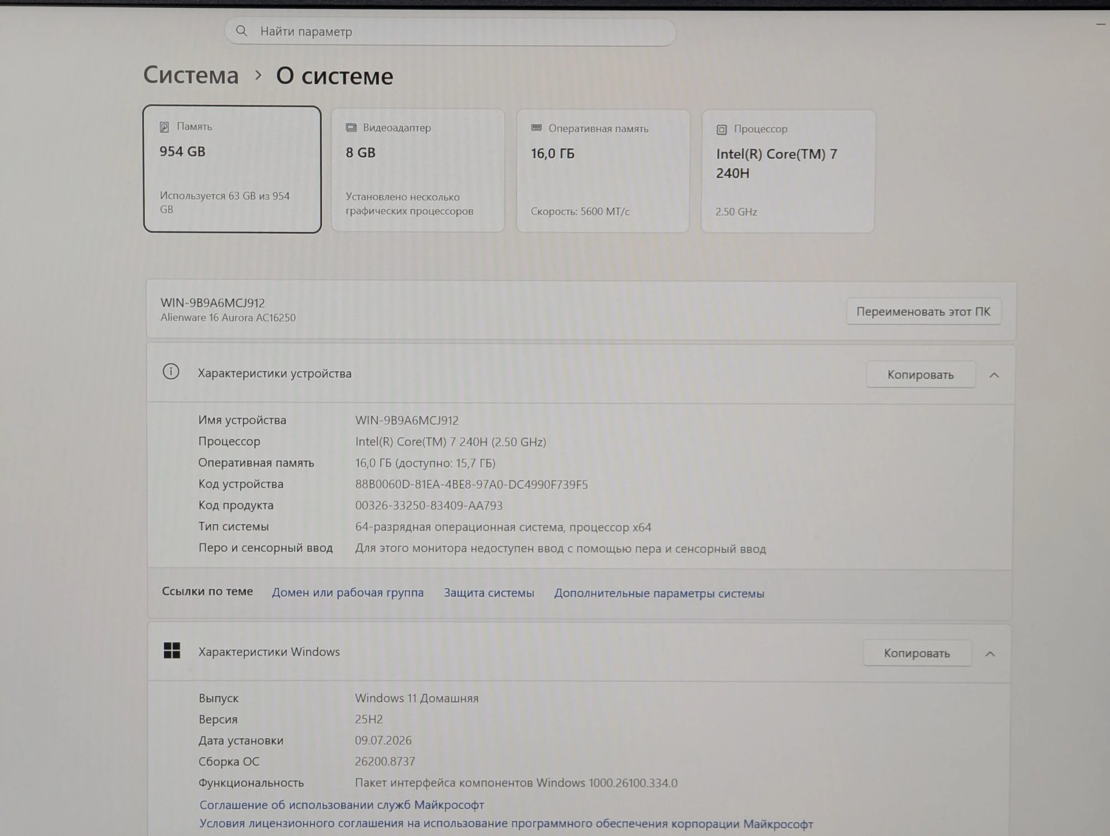Select the Оперативная память 16,0 ГБ card

coord(603,171)
